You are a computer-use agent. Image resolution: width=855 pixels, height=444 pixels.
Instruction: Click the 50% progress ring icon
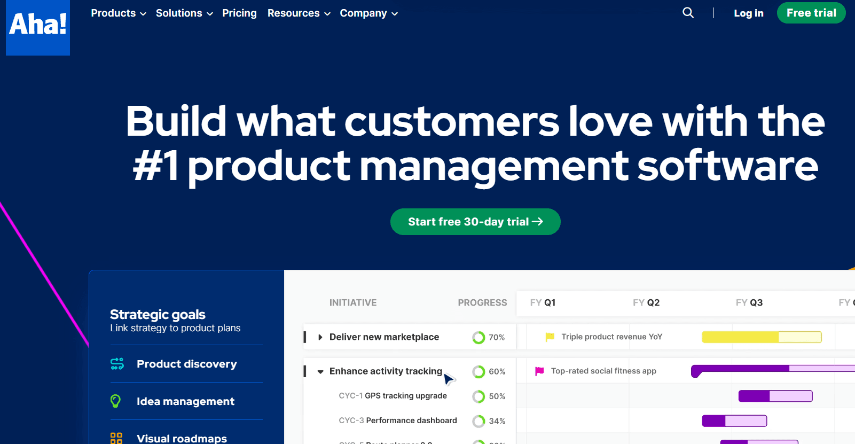pyautogui.click(x=479, y=396)
